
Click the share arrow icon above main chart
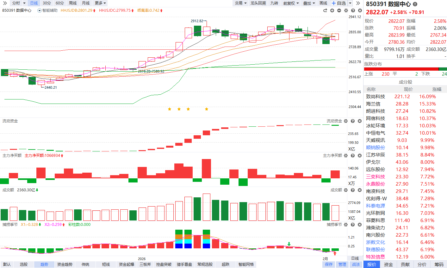tap(325, 10)
